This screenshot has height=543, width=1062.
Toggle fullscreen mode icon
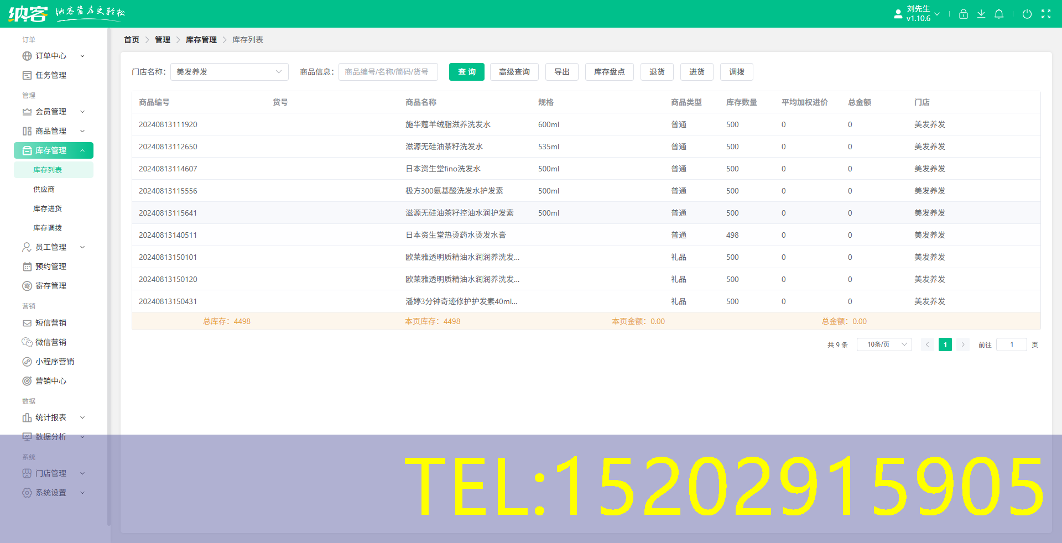coord(1046,14)
